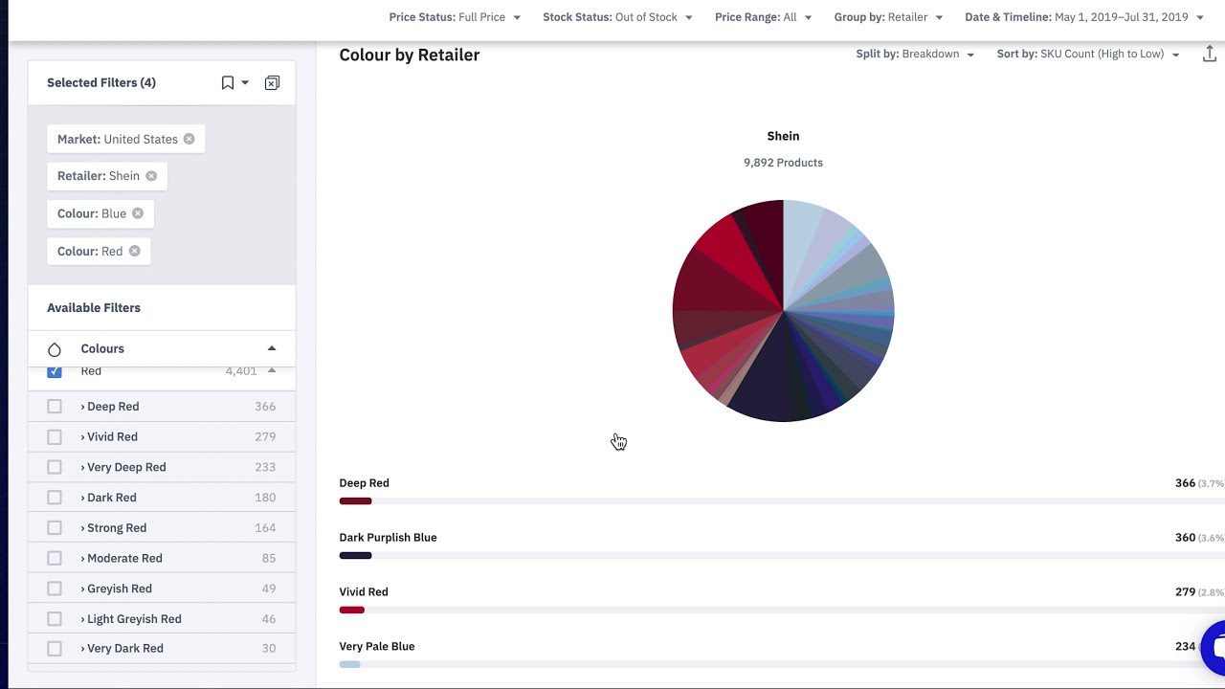The width and height of the screenshot is (1225, 689).
Task: Check the Very Dark Red checkbox
Action: tap(55, 649)
